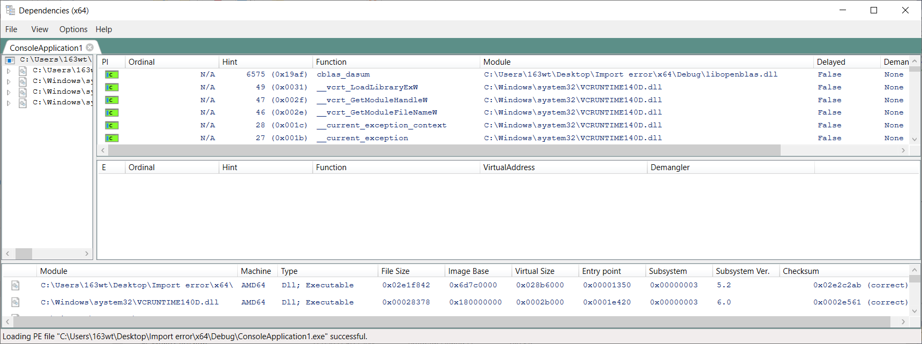
Task: Click the import icon of the __current_exception row
Action: [111, 138]
